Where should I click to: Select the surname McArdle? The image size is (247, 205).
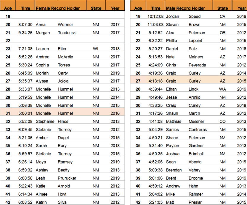[x=65, y=57]
